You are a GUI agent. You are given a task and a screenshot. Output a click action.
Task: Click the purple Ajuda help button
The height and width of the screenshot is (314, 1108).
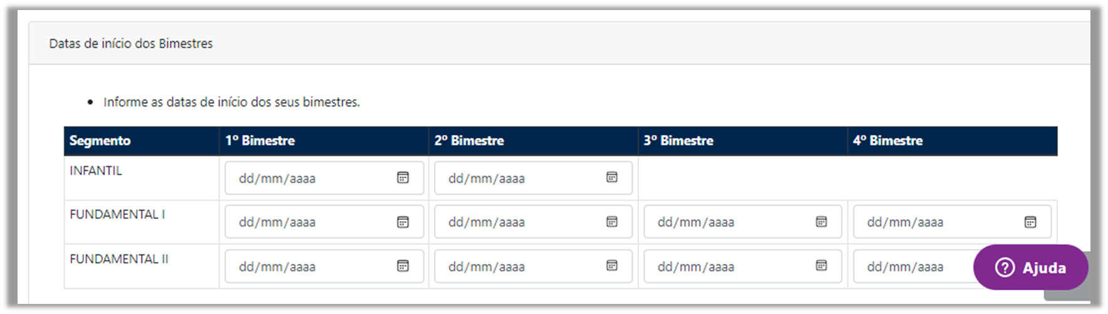click(1030, 268)
